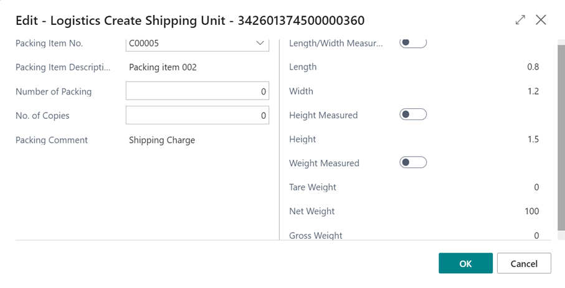565x288 pixels.
Task: Expand the dialog to full screen
Action: tap(520, 20)
